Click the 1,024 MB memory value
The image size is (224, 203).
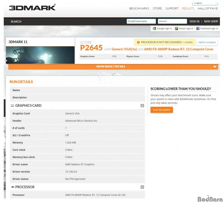point(71,143)
